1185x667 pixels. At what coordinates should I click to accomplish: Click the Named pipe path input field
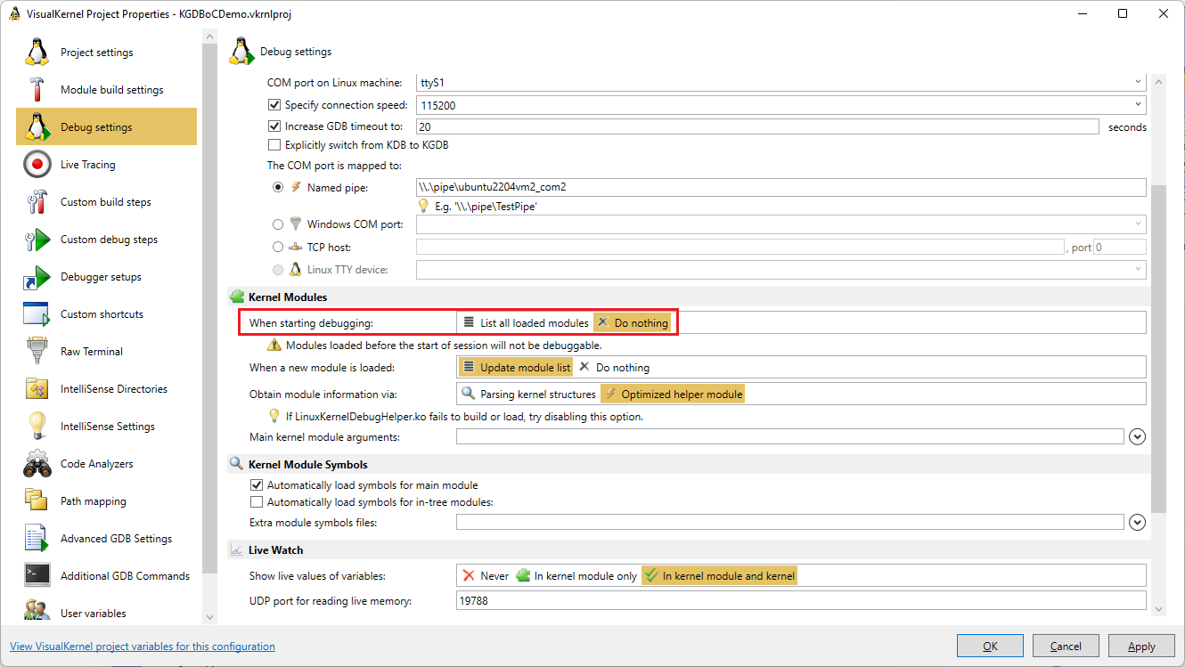pos(780,187)
